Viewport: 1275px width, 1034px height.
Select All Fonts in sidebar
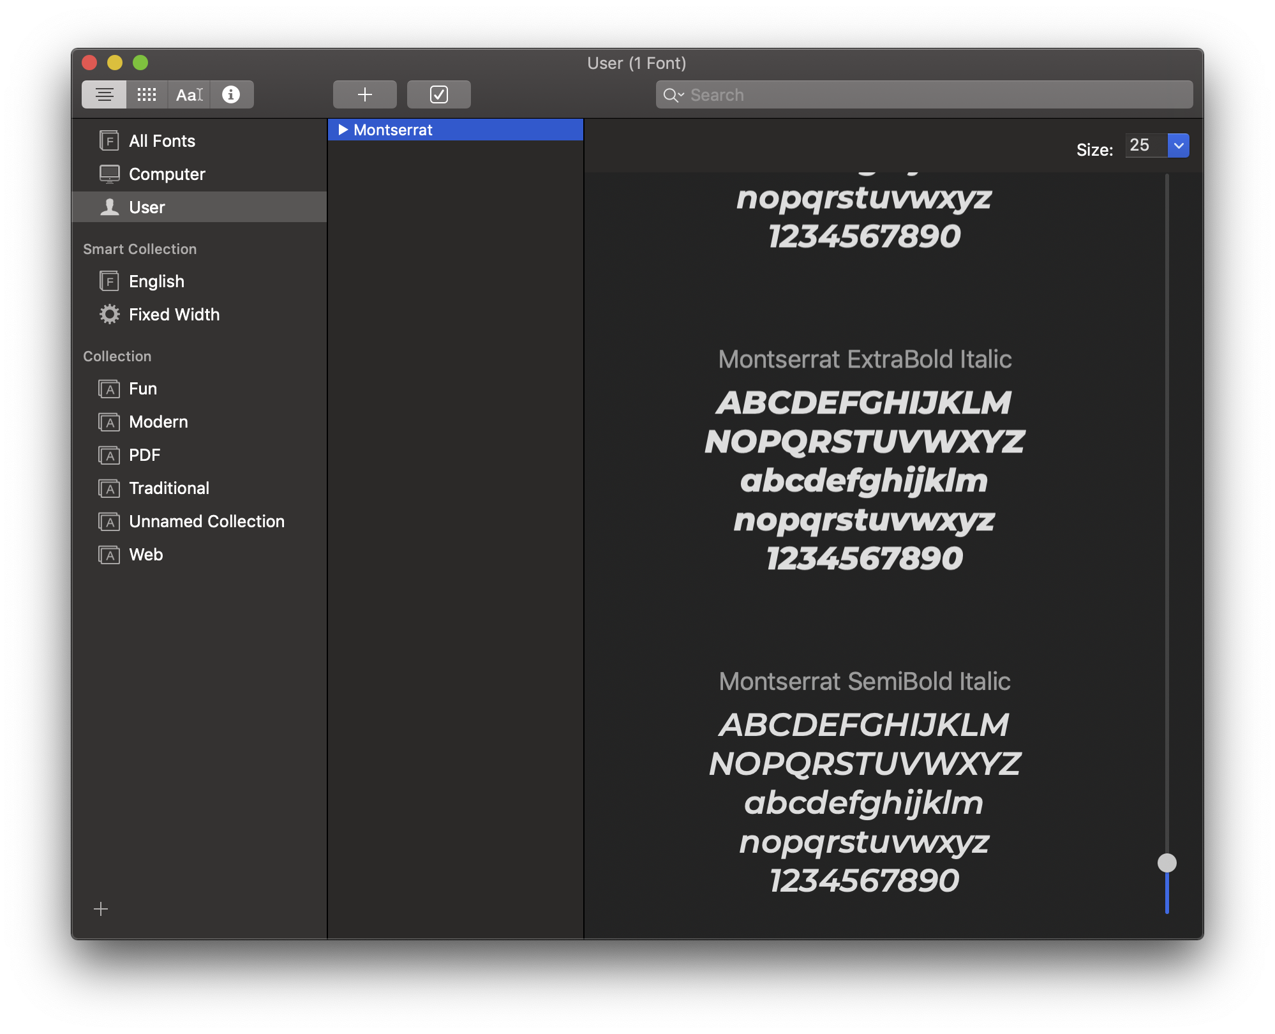(161, 141)
